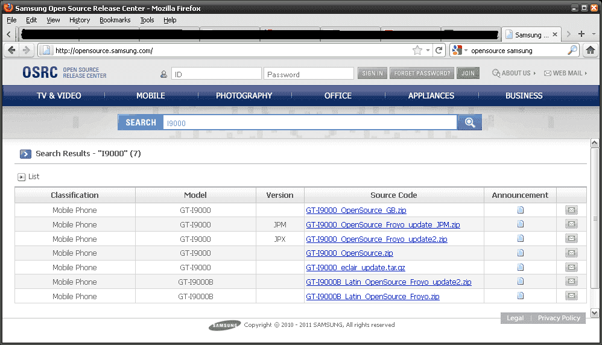Open announcement document for GT-I9000_OpenSource.zip
The image size is (602, 345).
[x=520, y=253]
